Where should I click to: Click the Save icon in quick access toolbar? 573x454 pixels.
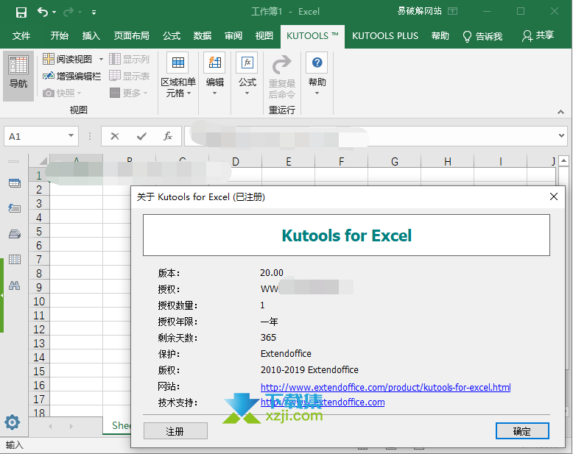[21, 12]
